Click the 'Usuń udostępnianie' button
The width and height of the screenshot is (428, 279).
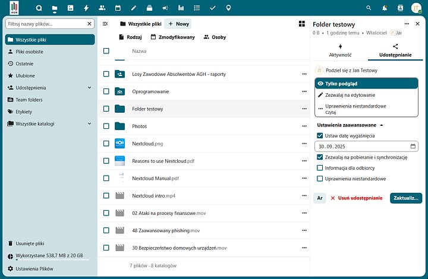pyautogui.click(x=356, y=198)
